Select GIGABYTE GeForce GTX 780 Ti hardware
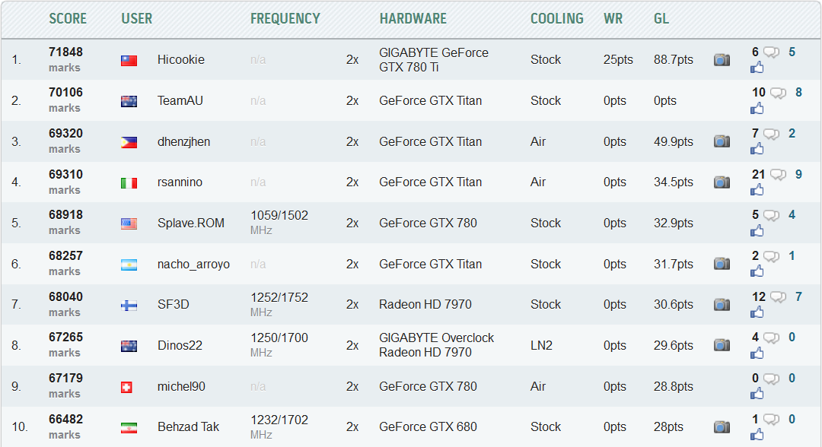This screenshot has height=447, width=822. [x=434, y=59]
